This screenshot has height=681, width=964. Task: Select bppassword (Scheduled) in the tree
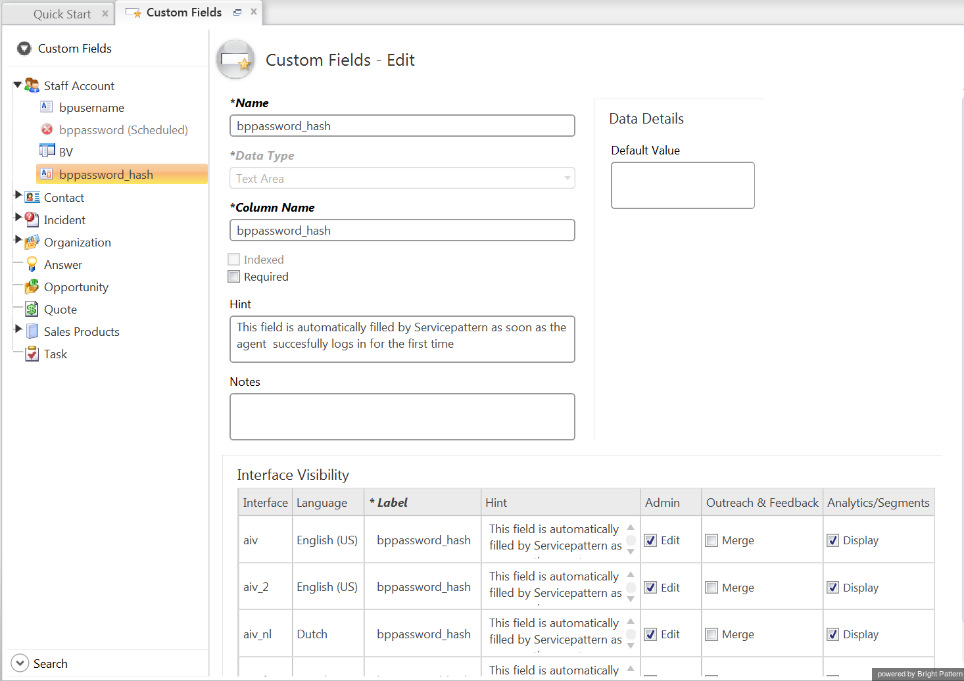pos(124,130)
